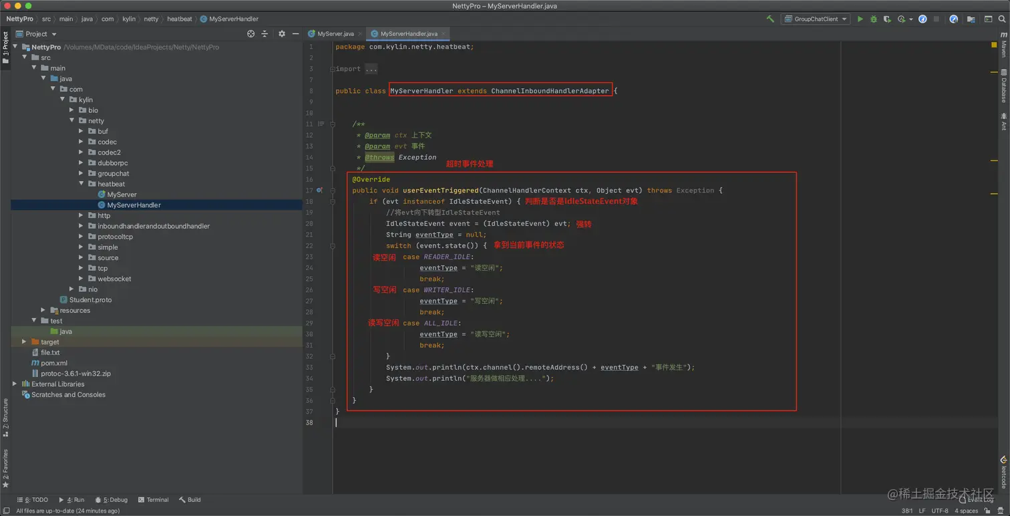Open the Terminal tool window tab
1010x516 pixels.
153,500
